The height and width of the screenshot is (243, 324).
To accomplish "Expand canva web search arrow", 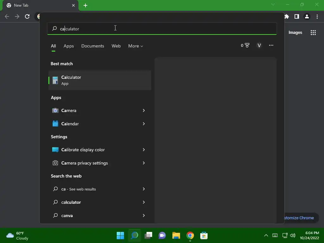I will 144,215.
